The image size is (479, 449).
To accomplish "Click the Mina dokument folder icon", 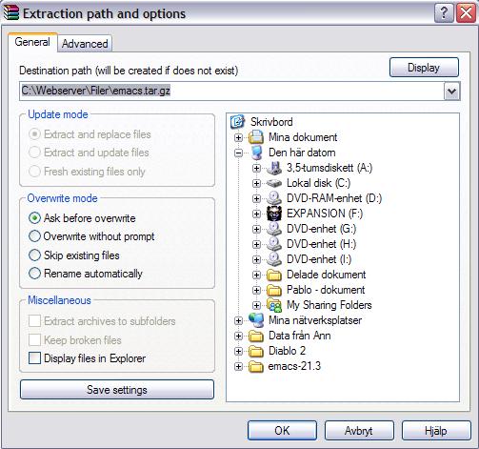I will tap(256, 137).
